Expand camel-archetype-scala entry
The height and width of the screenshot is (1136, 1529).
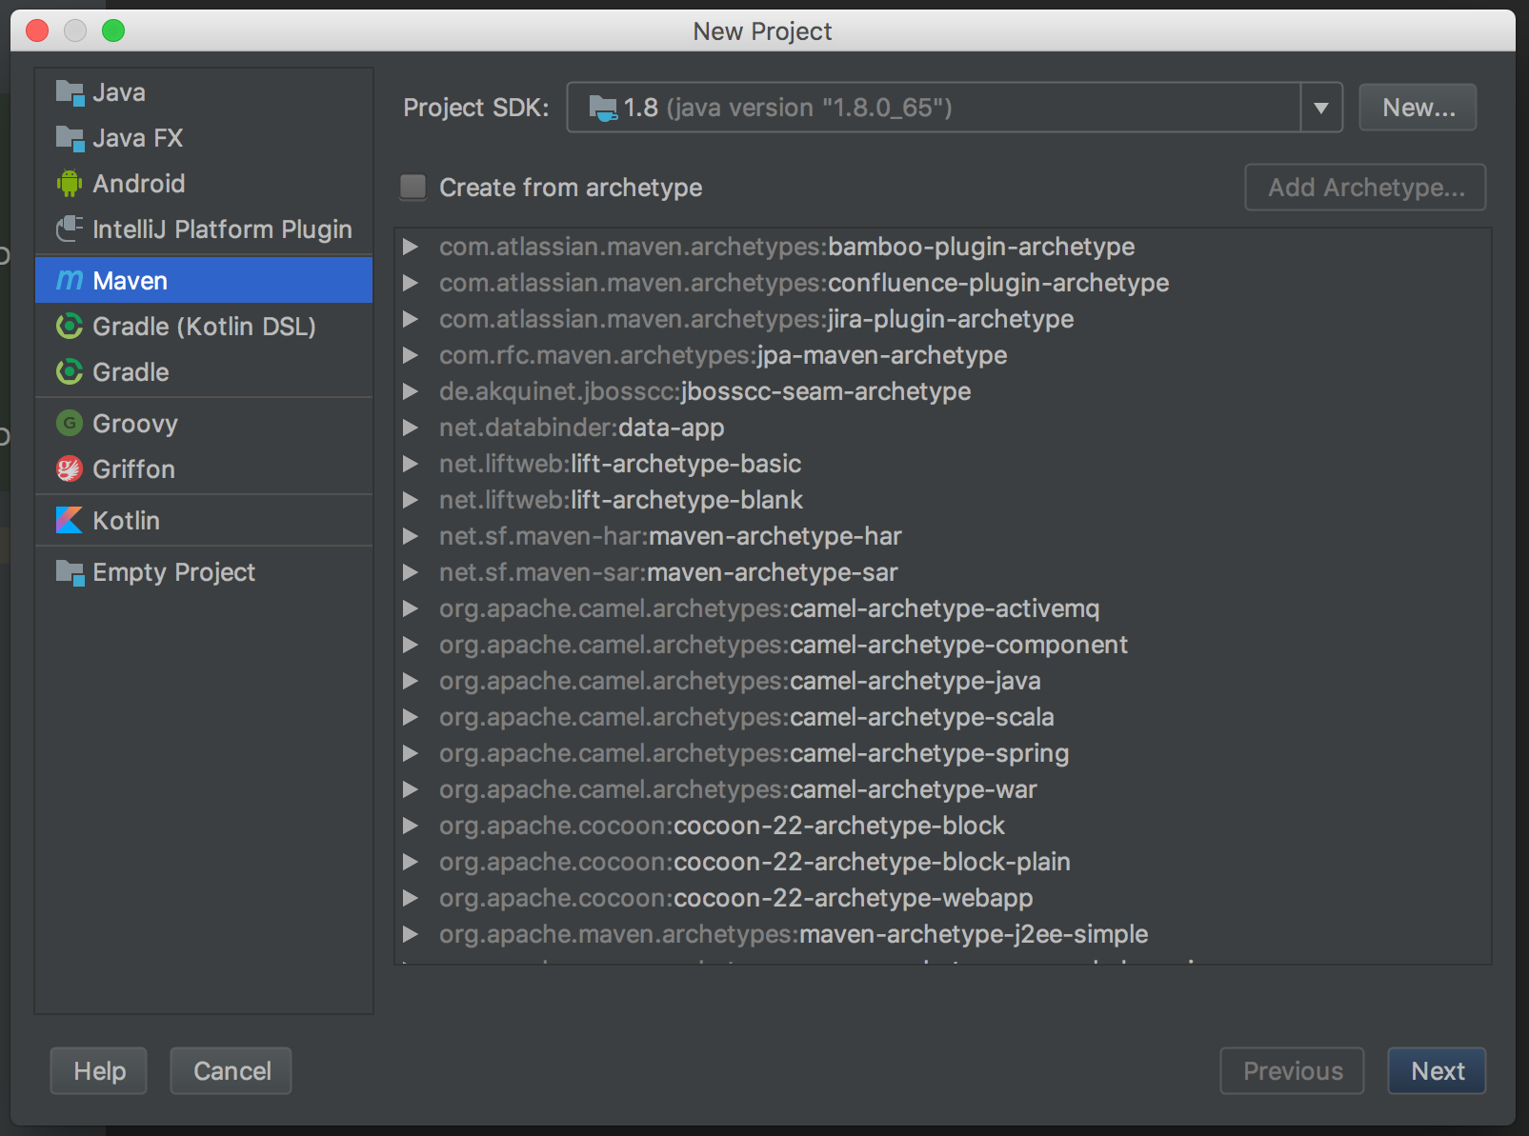point(411,717)
